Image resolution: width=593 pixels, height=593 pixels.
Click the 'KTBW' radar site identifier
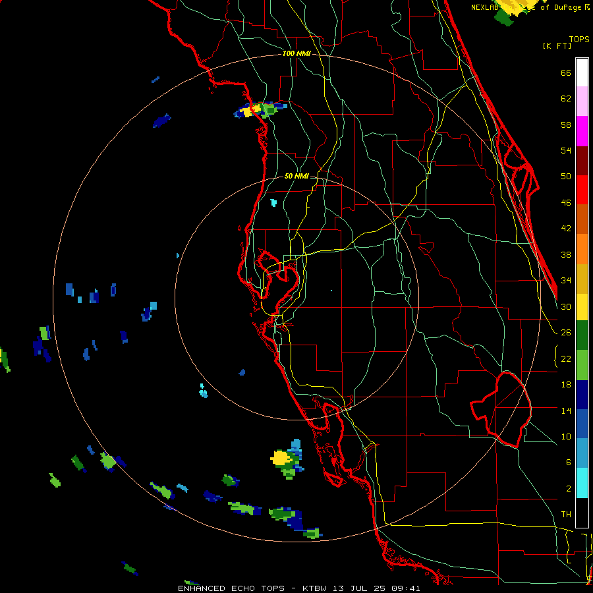314,588
